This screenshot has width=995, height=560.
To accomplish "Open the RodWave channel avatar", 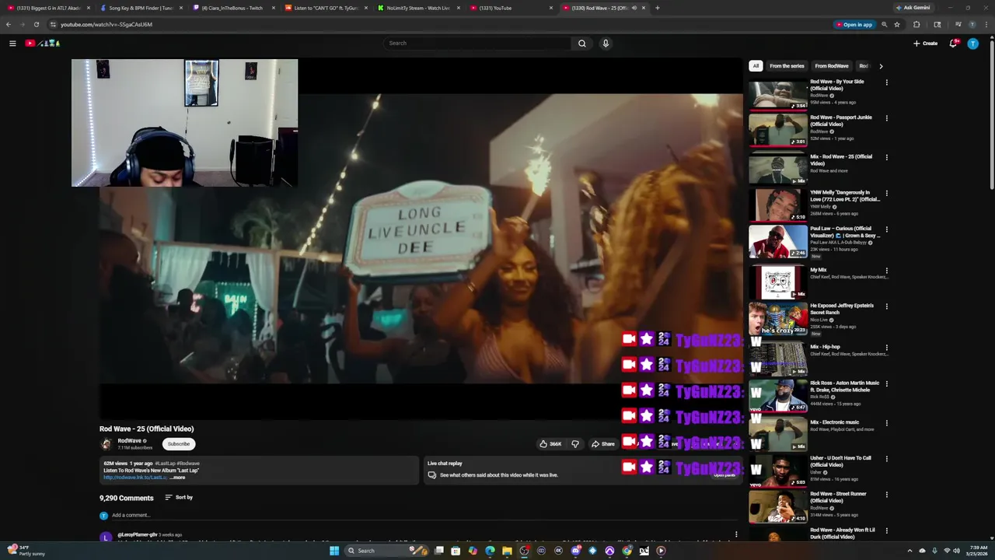I will (106, 444).
